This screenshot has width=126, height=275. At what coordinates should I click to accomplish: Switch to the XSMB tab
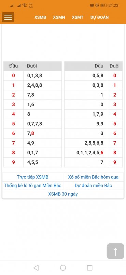pyautogui.click(x=40, y=18)
